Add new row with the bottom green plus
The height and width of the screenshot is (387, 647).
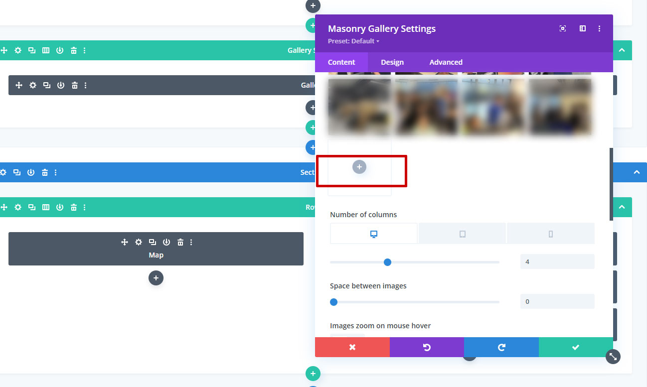[313, 373]
